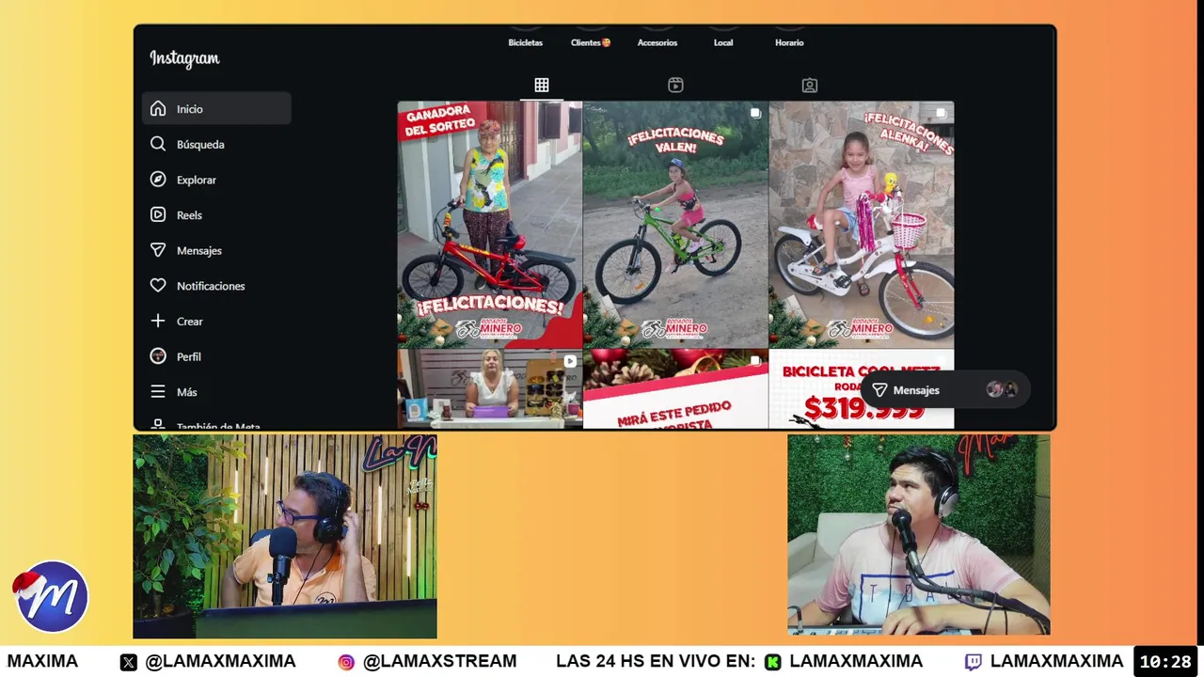This screenshot has height=677, width=1204.
Task: Open the Búsqueda magnifier icon
Action: coord(158,144)
